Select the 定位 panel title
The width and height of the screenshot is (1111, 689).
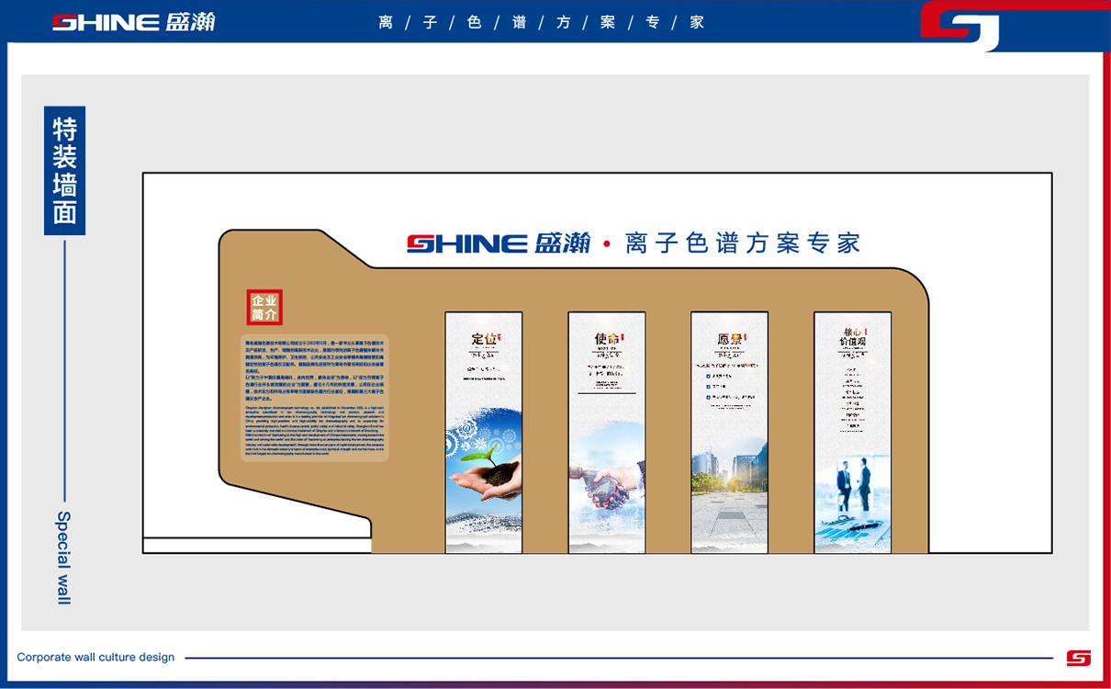pos(484,339)
